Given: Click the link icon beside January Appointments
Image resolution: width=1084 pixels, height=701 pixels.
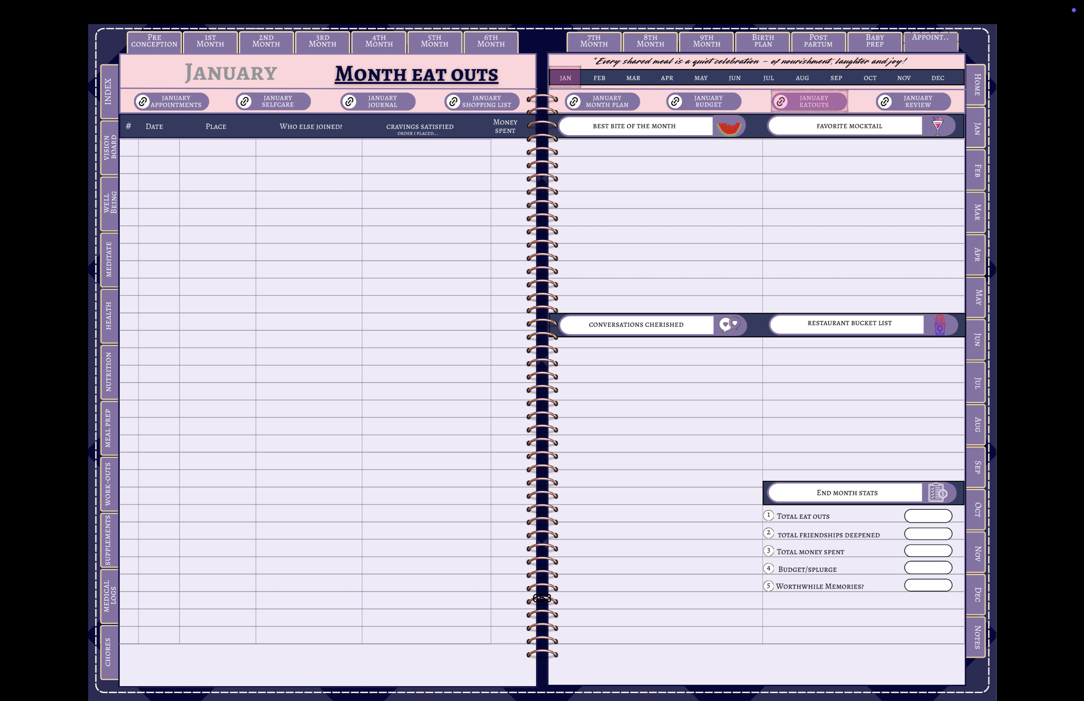Looking at the screenshot, I should coord(143,101).
